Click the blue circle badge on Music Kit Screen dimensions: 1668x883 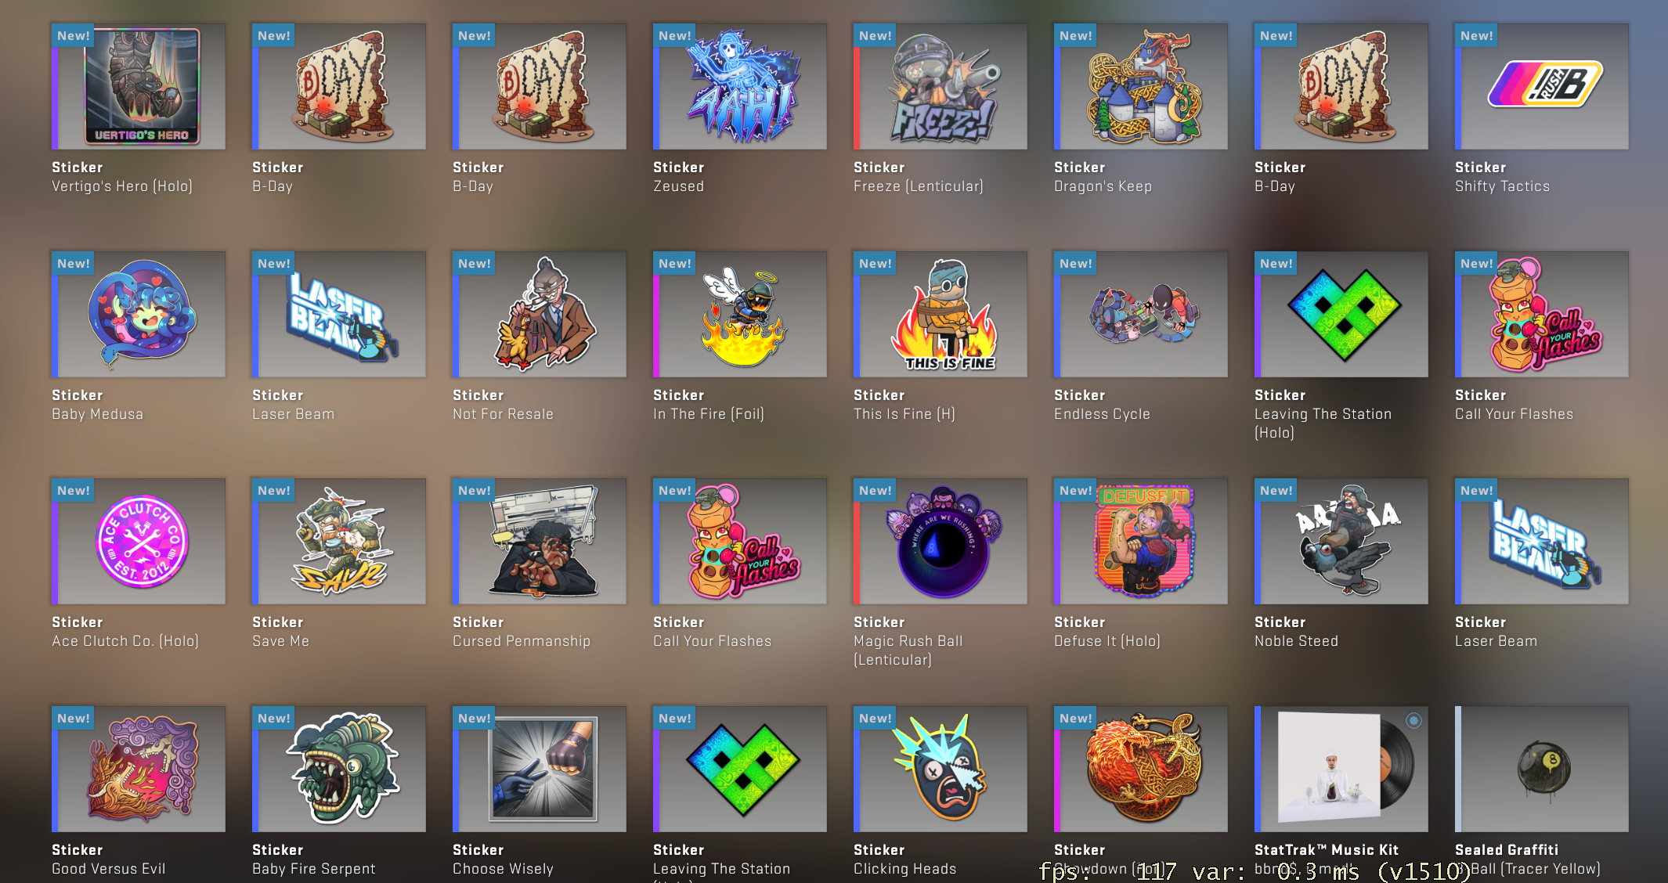pyautogui.click(x=1413, y=720)
